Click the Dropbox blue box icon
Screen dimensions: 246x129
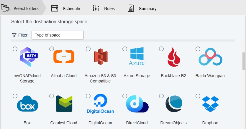(210, 104)
